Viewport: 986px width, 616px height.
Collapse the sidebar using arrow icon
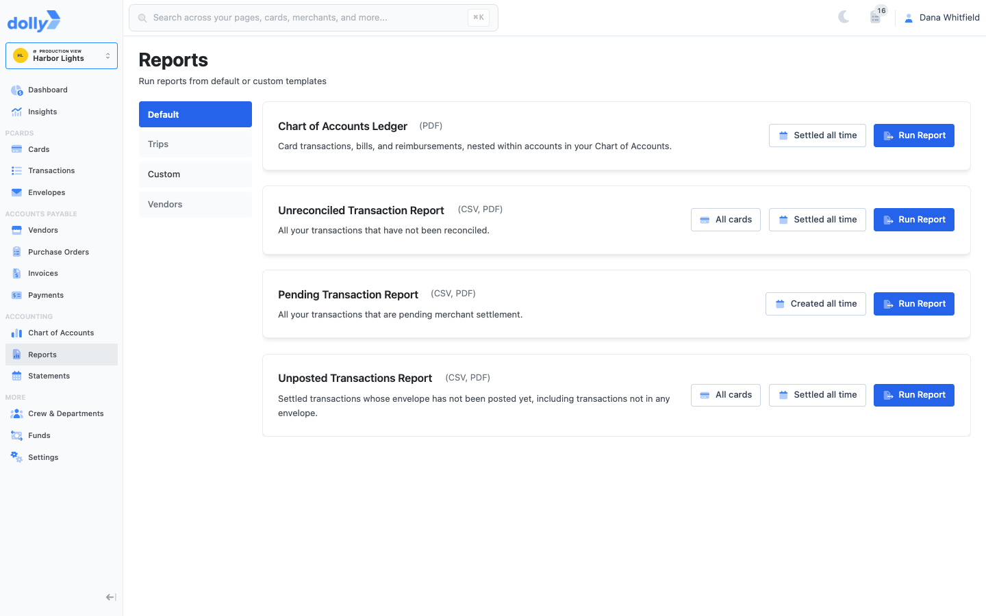(x=111, y=598)
